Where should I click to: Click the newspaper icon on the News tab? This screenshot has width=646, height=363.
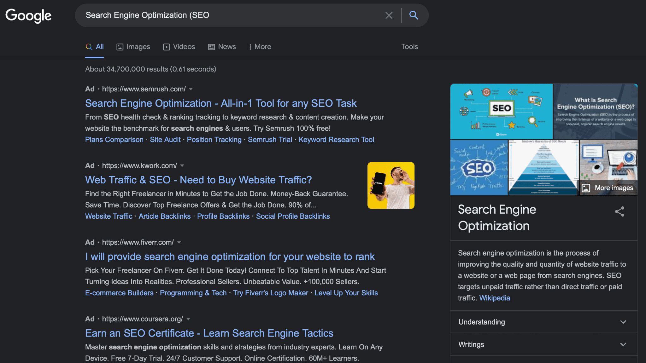(211, 47)
